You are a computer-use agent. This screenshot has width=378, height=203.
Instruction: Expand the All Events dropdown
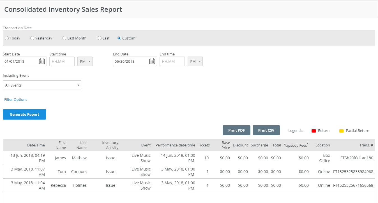pos(42,85)
